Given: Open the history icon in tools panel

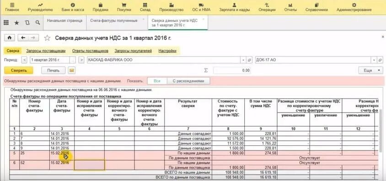Looking at the screenshot, I should (27, 23).
